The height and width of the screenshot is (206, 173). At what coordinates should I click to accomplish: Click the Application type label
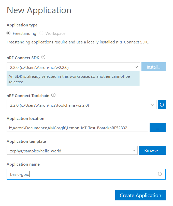pos(22,25)
